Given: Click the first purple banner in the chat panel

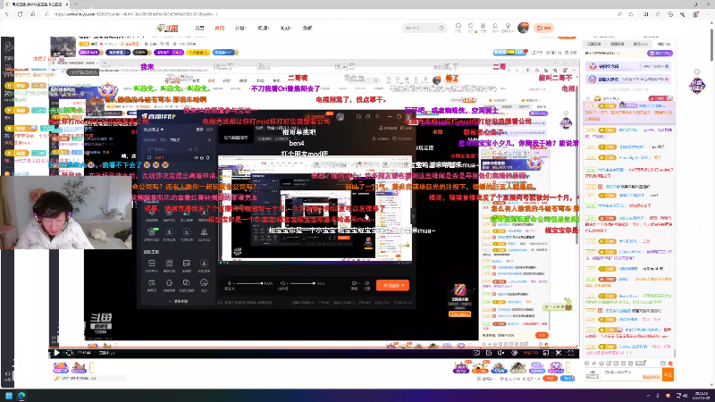Looking at the screenshot, I should tap(628, 66).
